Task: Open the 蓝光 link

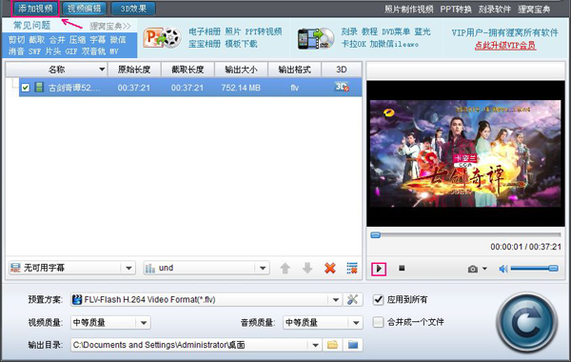Action: click(x=423, y=31)
